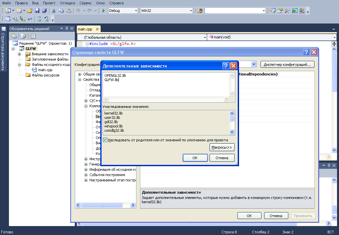Expand the External Dependencies node in Solution Explorer
The width and height of the screenshot is (339, 235).
(20, 54)
